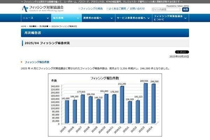This screenshot has width=210, height=140.
Task: Click the X ポスト share button
Action: [x=182, y=52]
